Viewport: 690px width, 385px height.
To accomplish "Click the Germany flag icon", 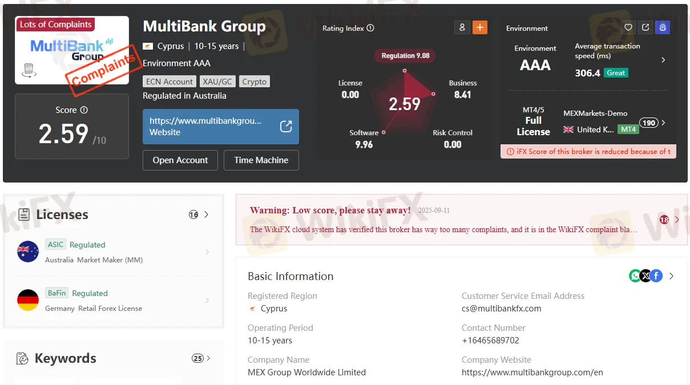I will tap(28, 300).
